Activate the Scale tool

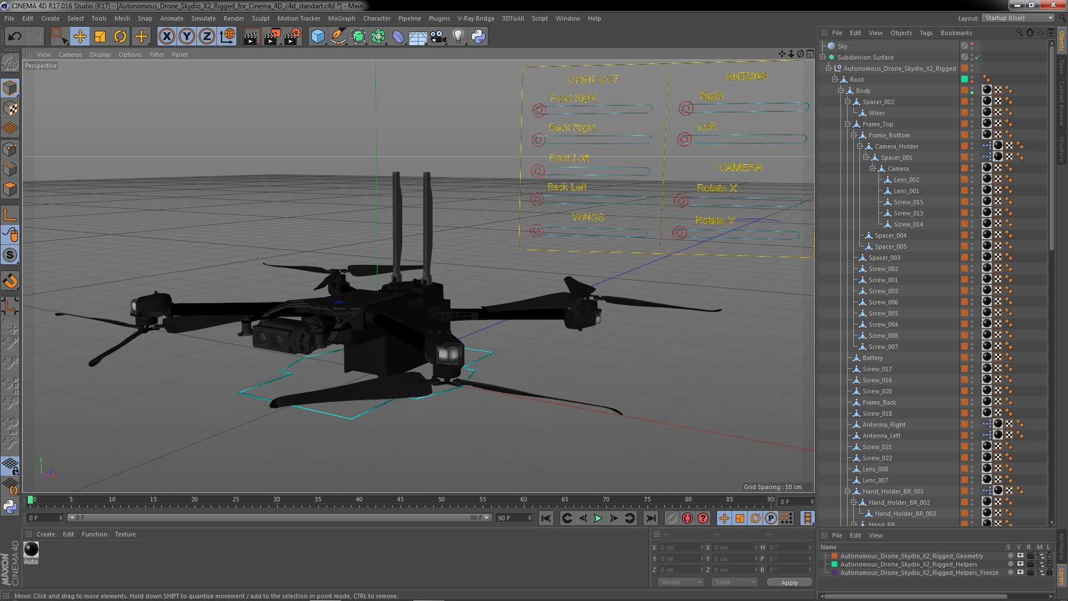click(x=100, y=37)
